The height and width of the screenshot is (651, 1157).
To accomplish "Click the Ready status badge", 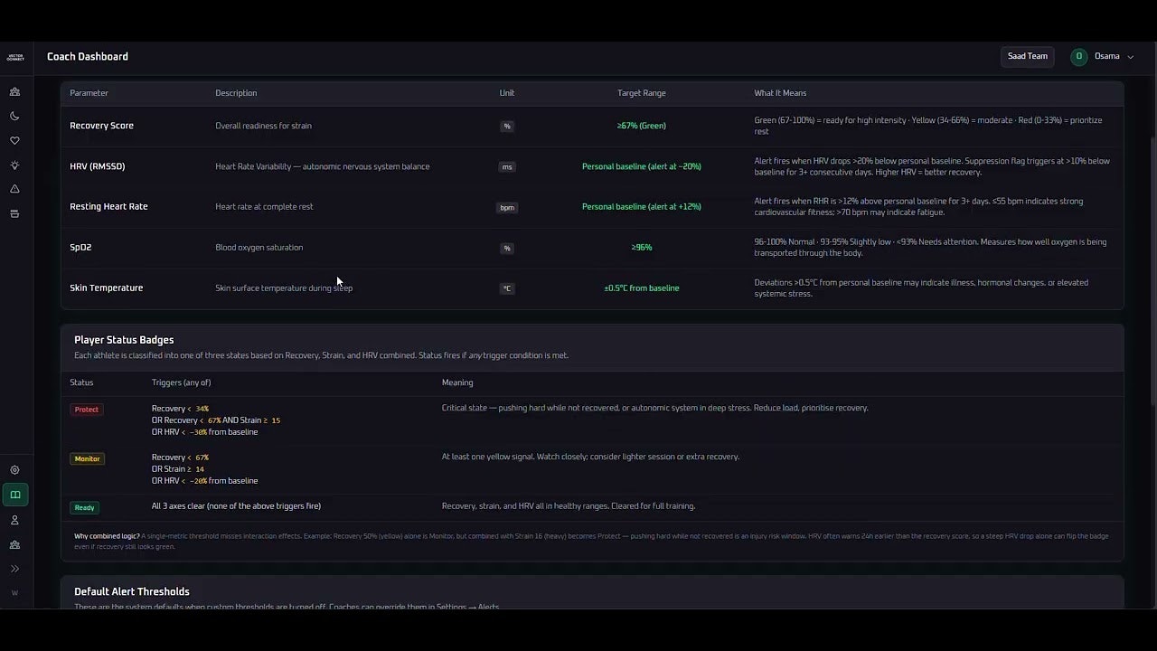I will [84, 507].
